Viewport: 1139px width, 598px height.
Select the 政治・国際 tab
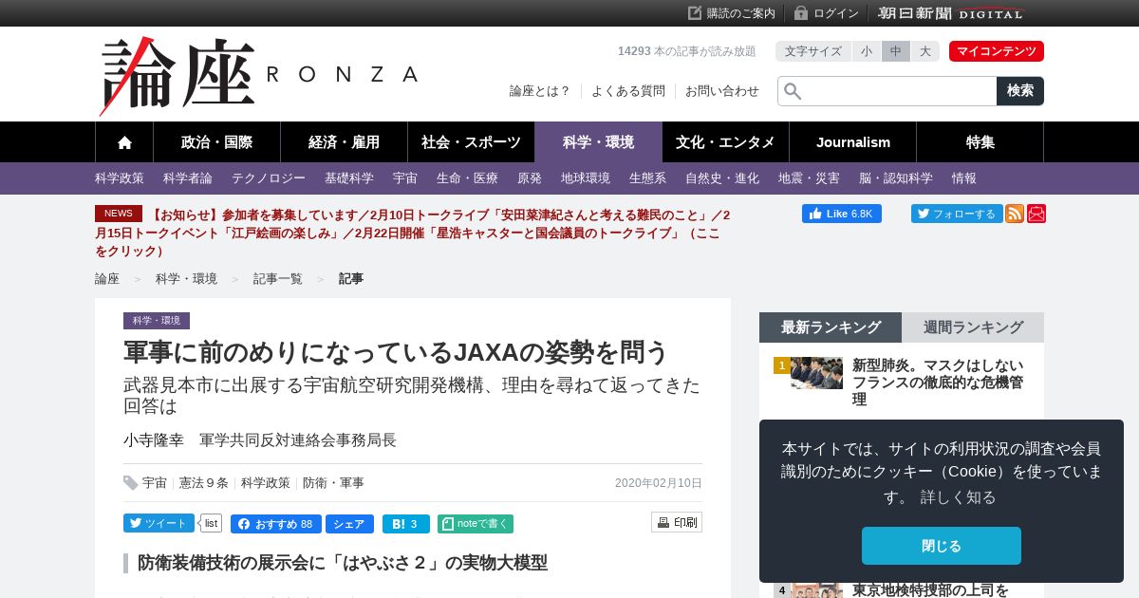[216, 142]
